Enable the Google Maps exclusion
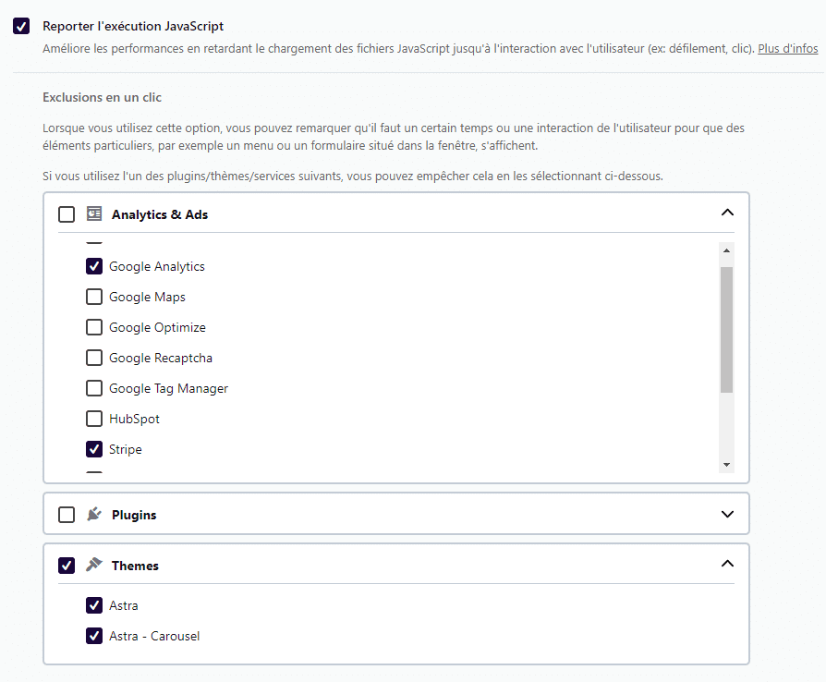Viewport: 826px width, 682px height. click(94, 297)
